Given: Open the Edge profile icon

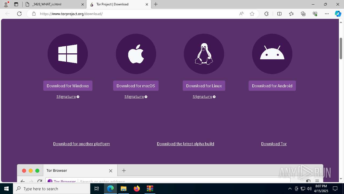Looking at the screenshot, I should coord(6,4).
